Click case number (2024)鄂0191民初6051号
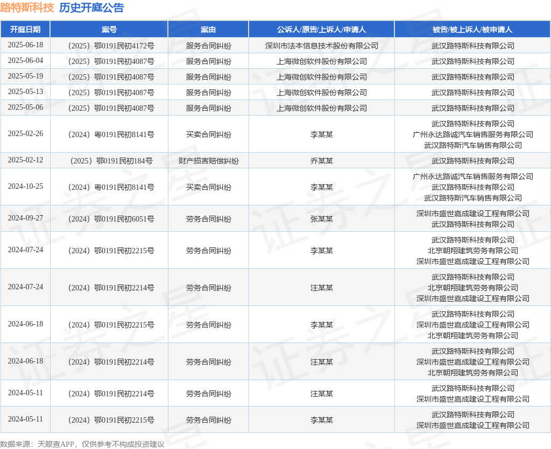 (x=111, y=219)
